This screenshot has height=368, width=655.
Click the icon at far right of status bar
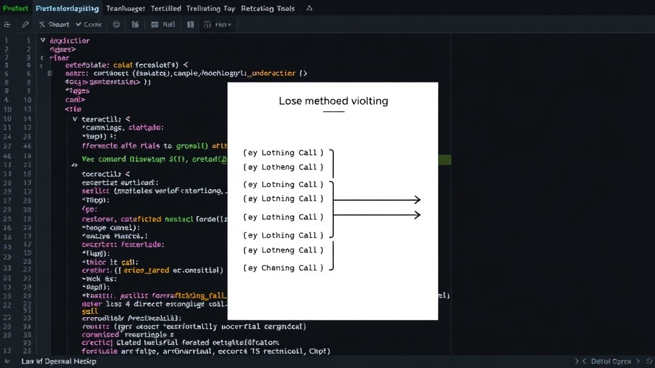point(649,362)
